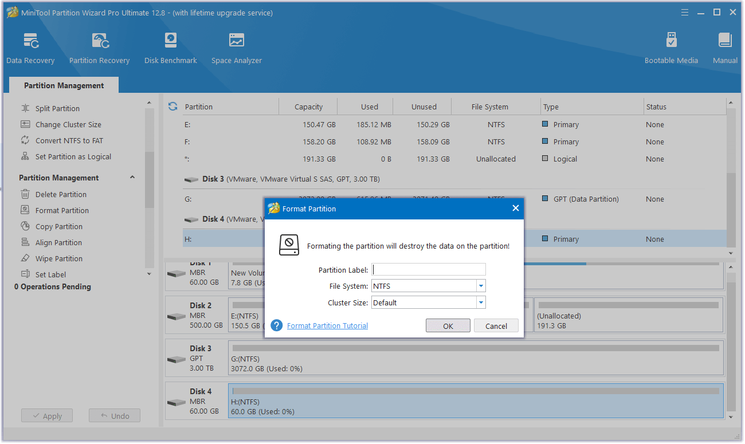This screenshot has height=444, width=745.
Task: Click the Change Cluster Size icon
Action: click(x=25, y=124)
